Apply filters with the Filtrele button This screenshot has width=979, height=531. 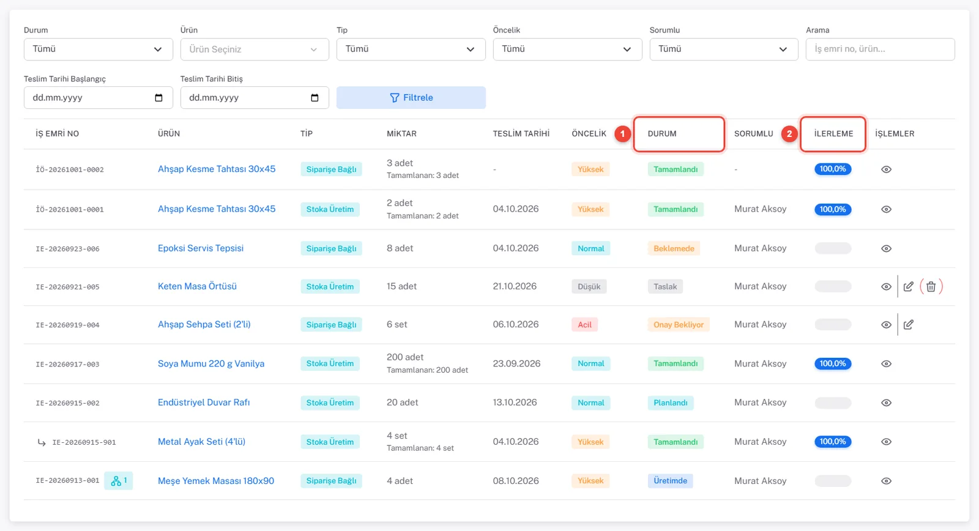tap(411, 98)
